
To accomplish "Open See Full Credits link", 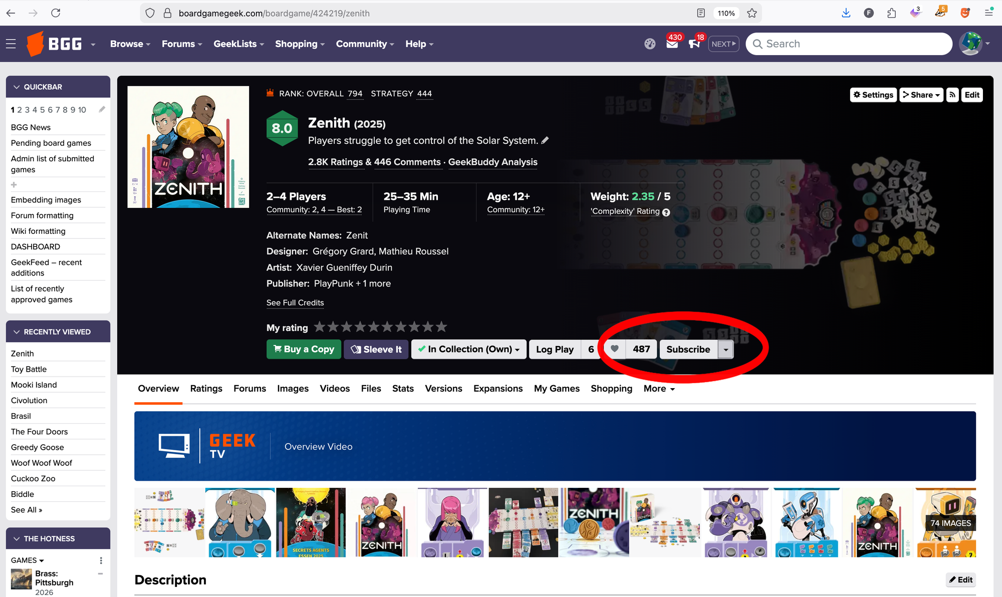I will coord(295,303).
